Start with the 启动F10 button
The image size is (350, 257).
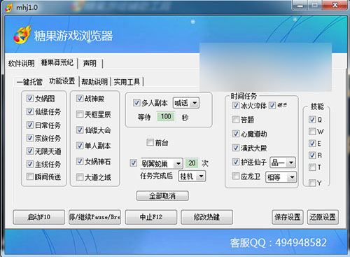tap(39, 217)
